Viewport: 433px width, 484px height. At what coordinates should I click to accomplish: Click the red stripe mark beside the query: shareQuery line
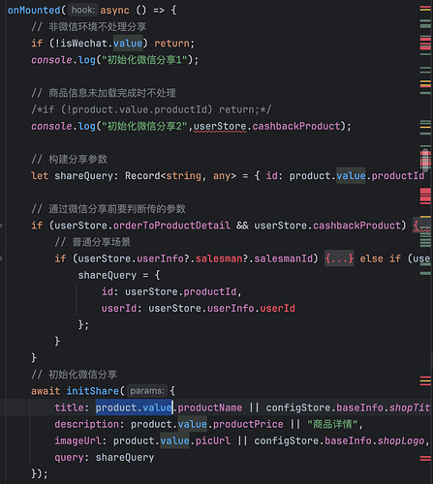point(425,458)
